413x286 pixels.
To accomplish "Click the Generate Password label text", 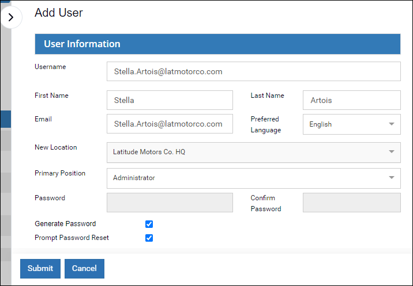I will pos(65,224).
